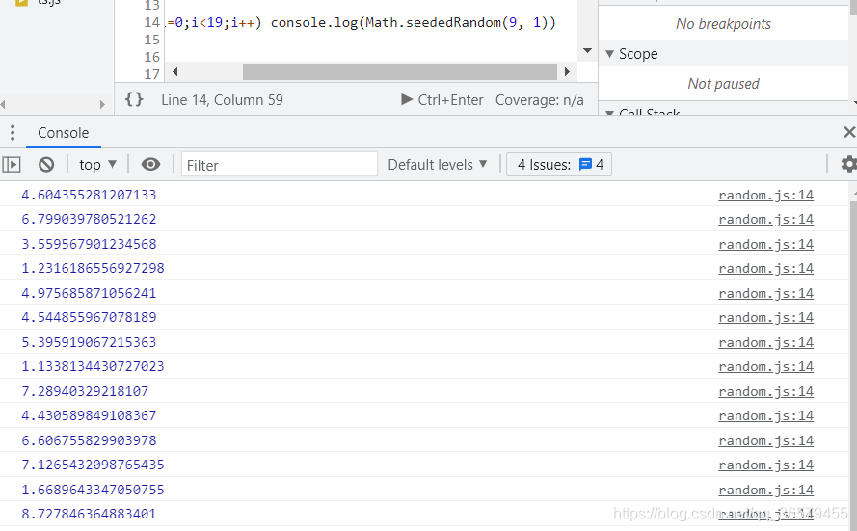Collapse the Scope section
The height and width of the screenshot is (531, 857).
pyautogui.click(x=610, y=54)
